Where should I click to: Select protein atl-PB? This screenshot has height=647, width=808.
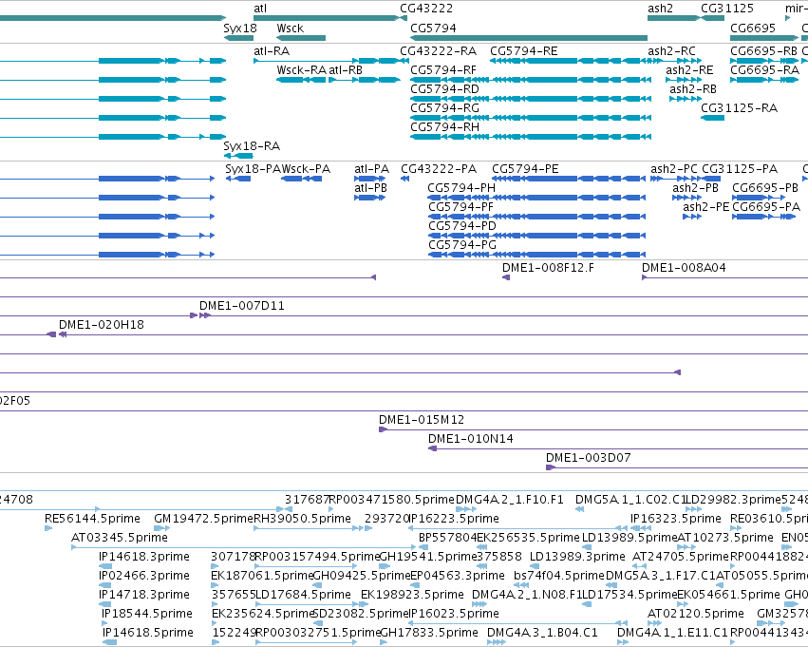click(370, 188)
